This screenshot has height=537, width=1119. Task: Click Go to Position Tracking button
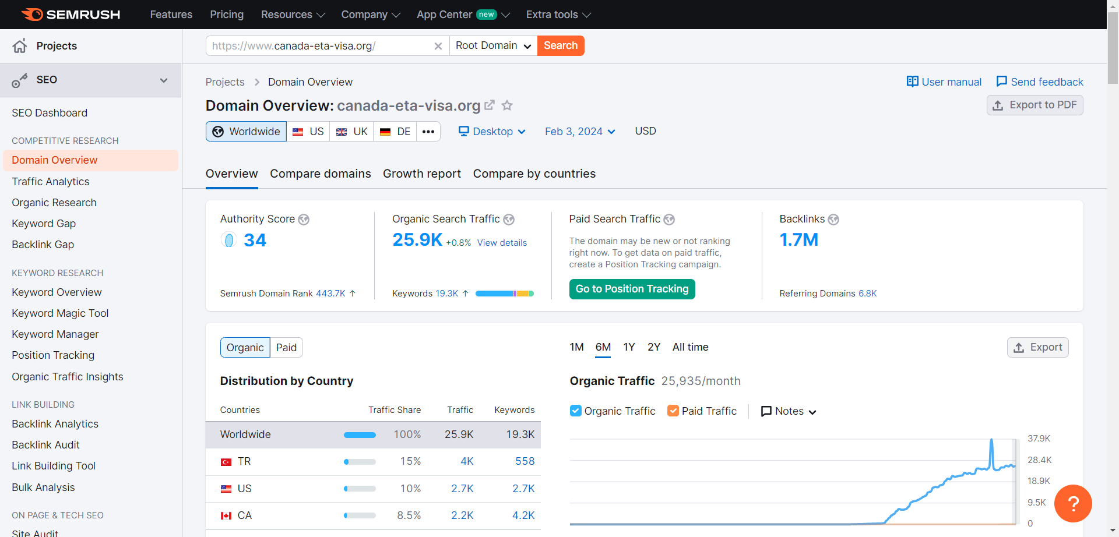pyautogui.click(x=632, y=289)
